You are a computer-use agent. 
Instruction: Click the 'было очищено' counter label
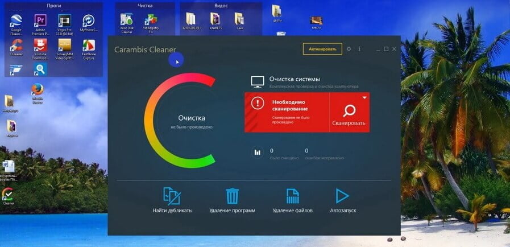284,158
